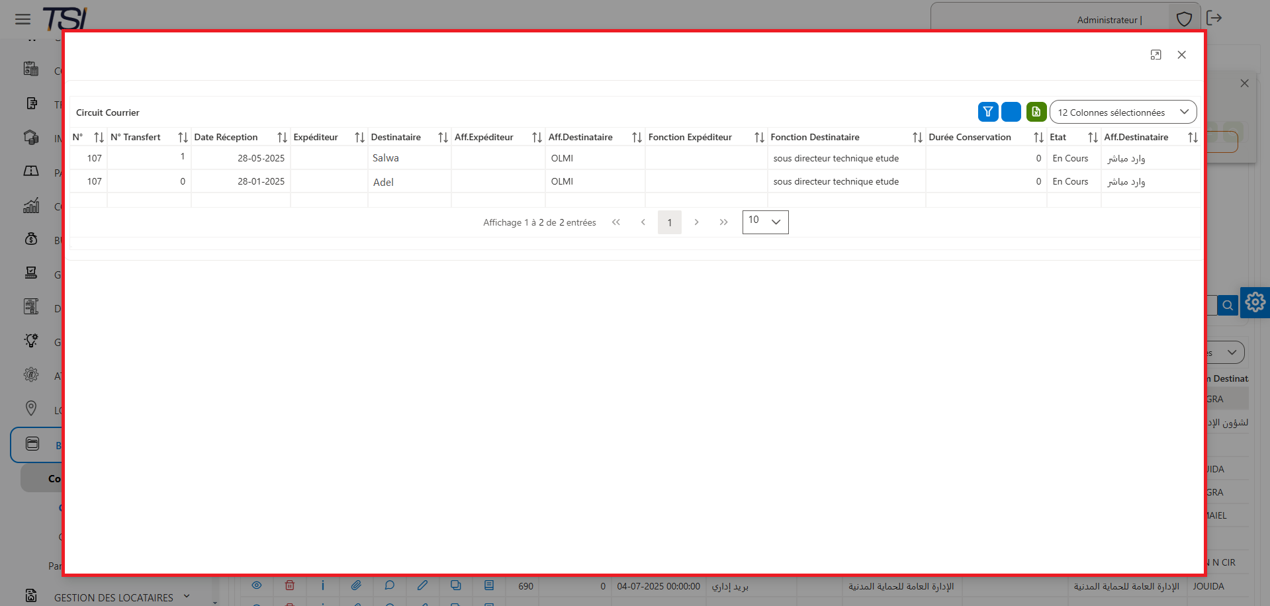
Task: Open the money bag sidebar item
Action: pos(31,239)
